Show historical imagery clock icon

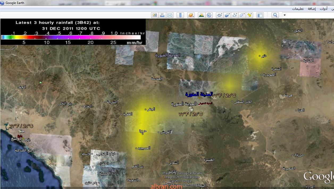pyautogui.click(x=209, y=15)
